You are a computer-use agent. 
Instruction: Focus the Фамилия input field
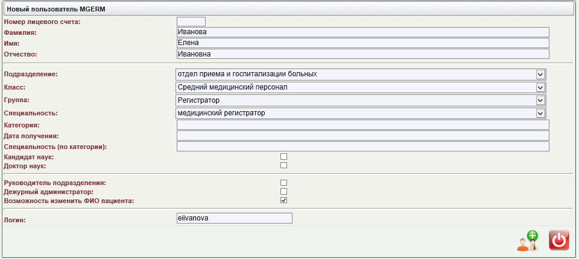tap(362, 32)
